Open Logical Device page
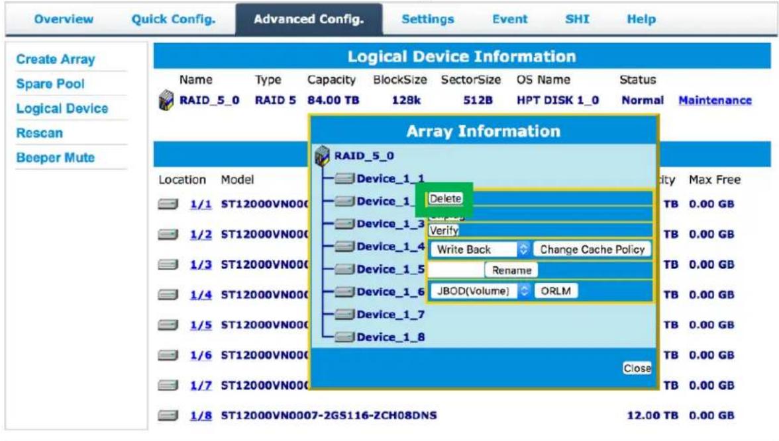Viewport: 779px width, 441px height. (x=62, y=108)
